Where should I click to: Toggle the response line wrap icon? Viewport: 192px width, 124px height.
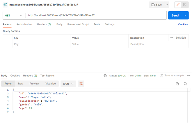pyautogui.click(x=81, y=84)
